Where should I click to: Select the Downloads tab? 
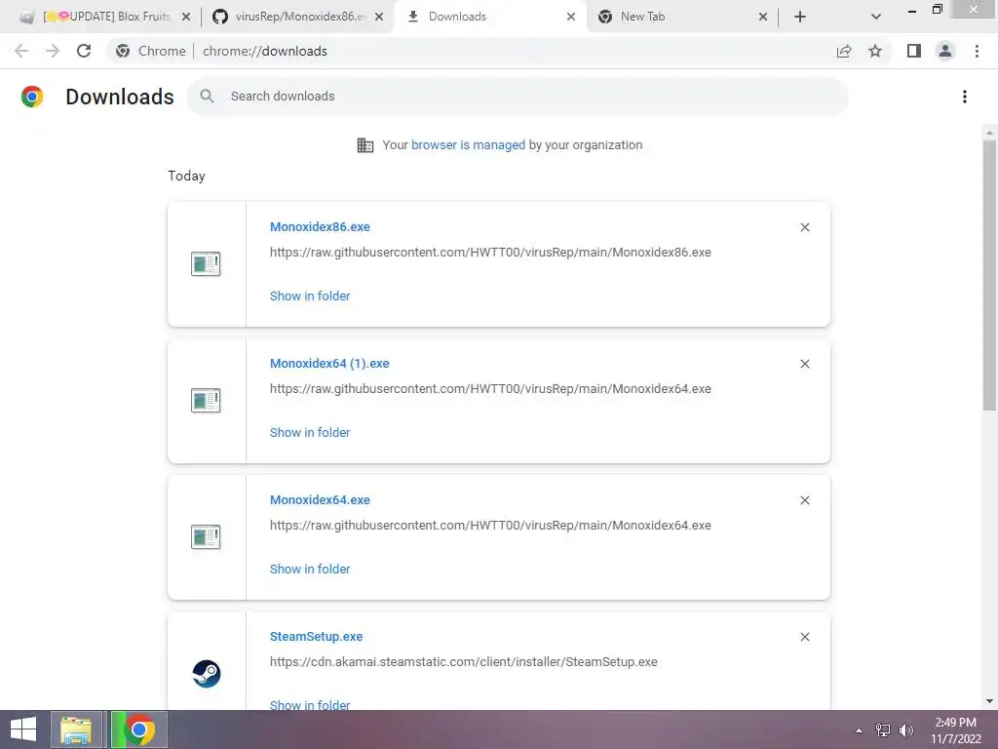pos(490,17)
